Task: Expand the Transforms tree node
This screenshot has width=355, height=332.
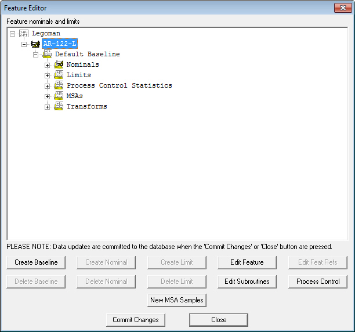Action: [x=48, y=107]
